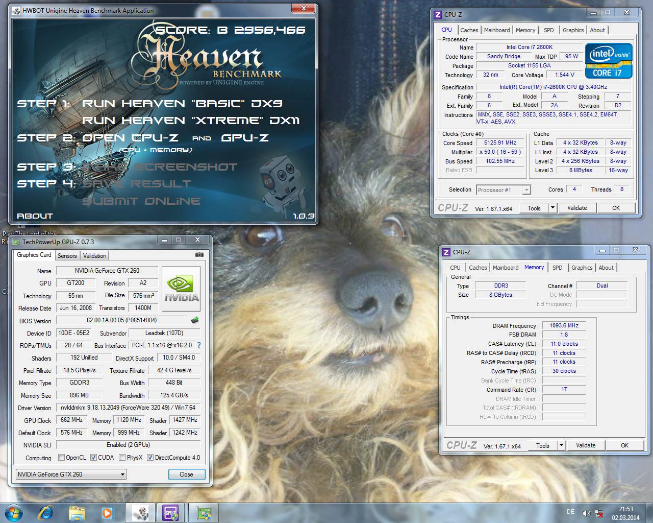The image size is (653, 523).
Task: Open the GPU selection dropdown NVIDIA GeForce GTX 260
Action: 71,474
